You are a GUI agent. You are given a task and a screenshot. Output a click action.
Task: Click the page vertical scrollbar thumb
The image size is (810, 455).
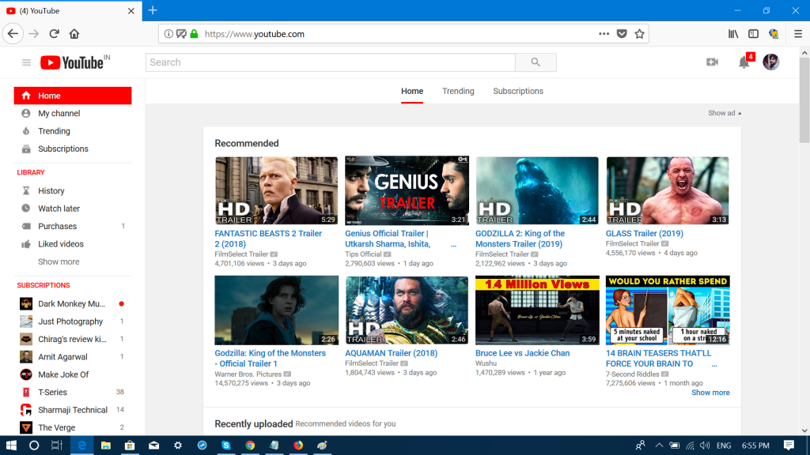[804, 100]
